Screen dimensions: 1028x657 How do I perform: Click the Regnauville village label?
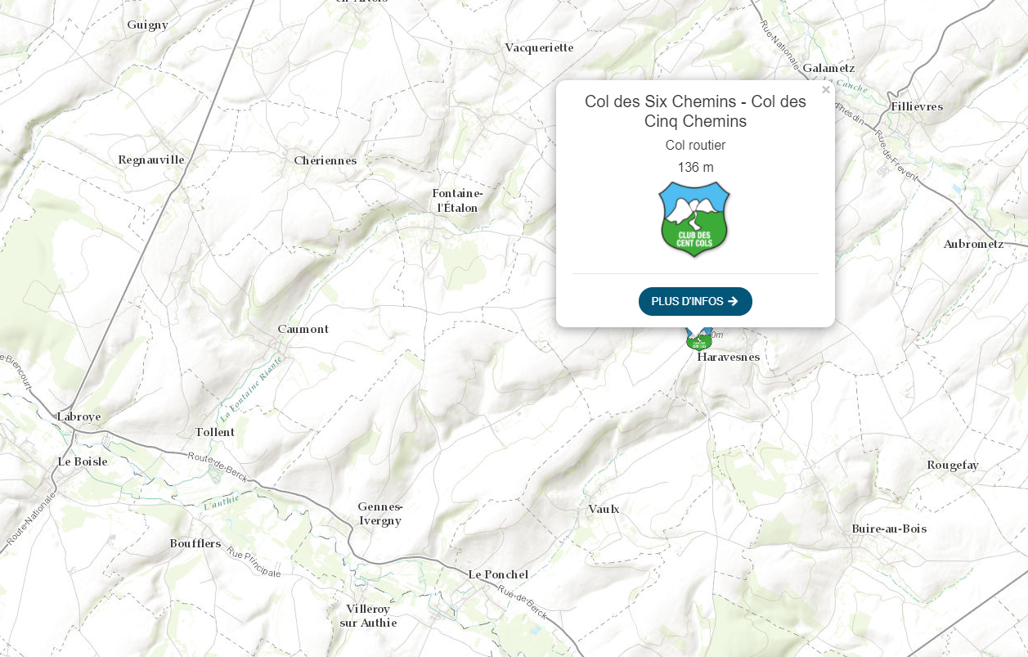coord(151,160)
